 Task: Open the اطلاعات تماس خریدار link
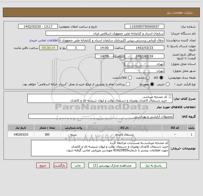tap(43, 40)
